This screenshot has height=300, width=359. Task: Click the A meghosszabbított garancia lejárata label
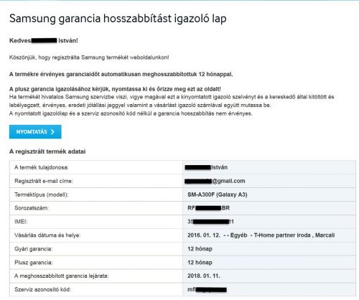pyautogui.click(x=62, y=276)
